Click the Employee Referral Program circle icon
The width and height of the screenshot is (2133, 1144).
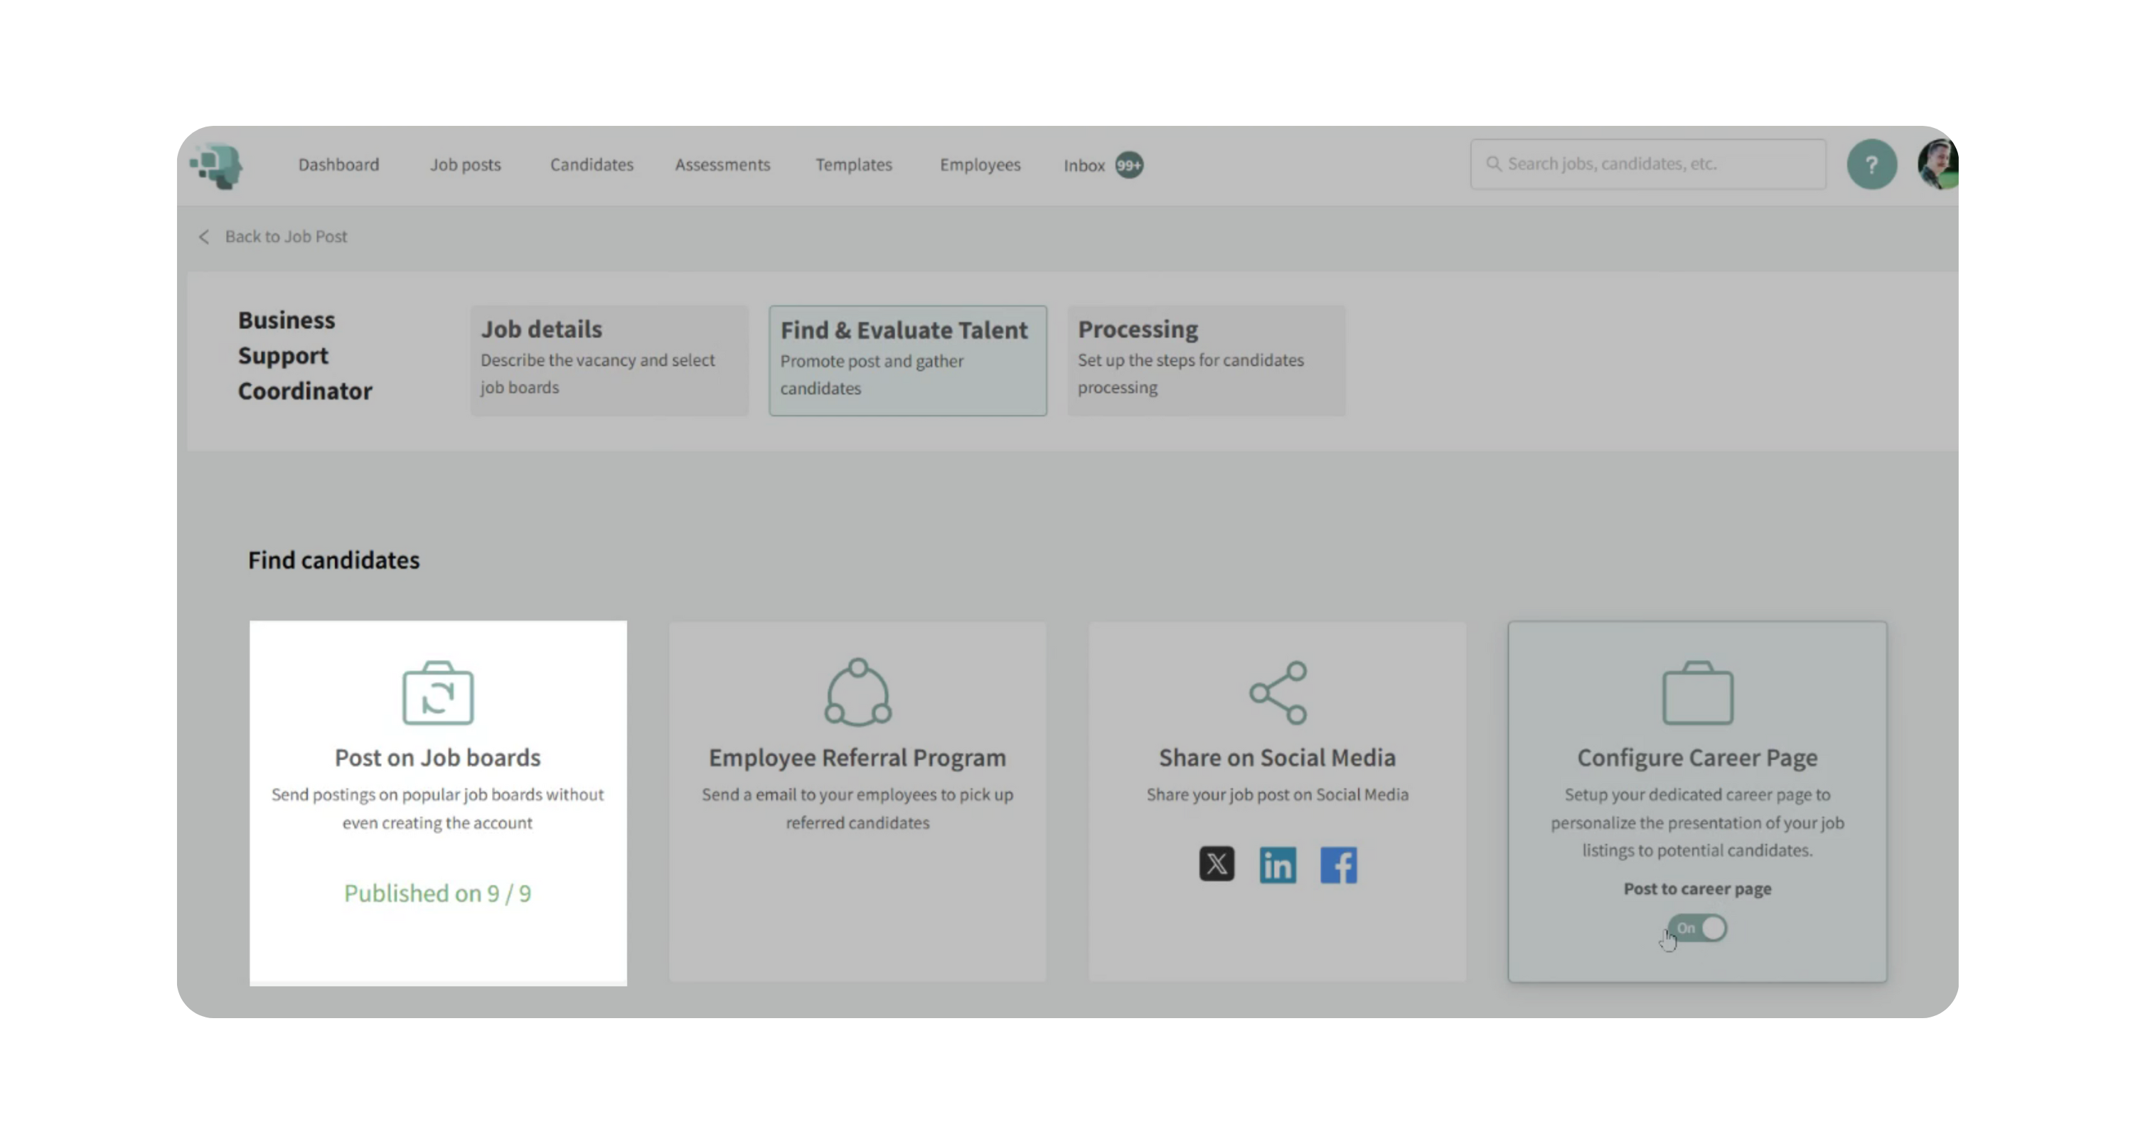point(857,693)
